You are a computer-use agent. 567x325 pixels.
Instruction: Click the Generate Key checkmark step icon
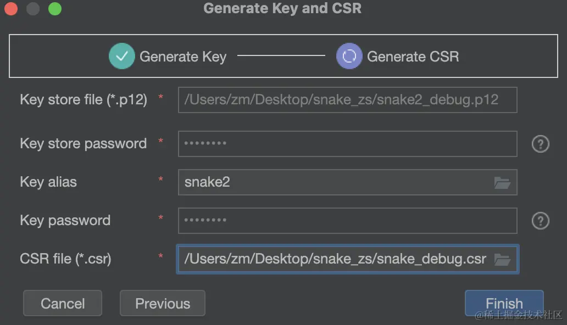click(x=121, y=56)
